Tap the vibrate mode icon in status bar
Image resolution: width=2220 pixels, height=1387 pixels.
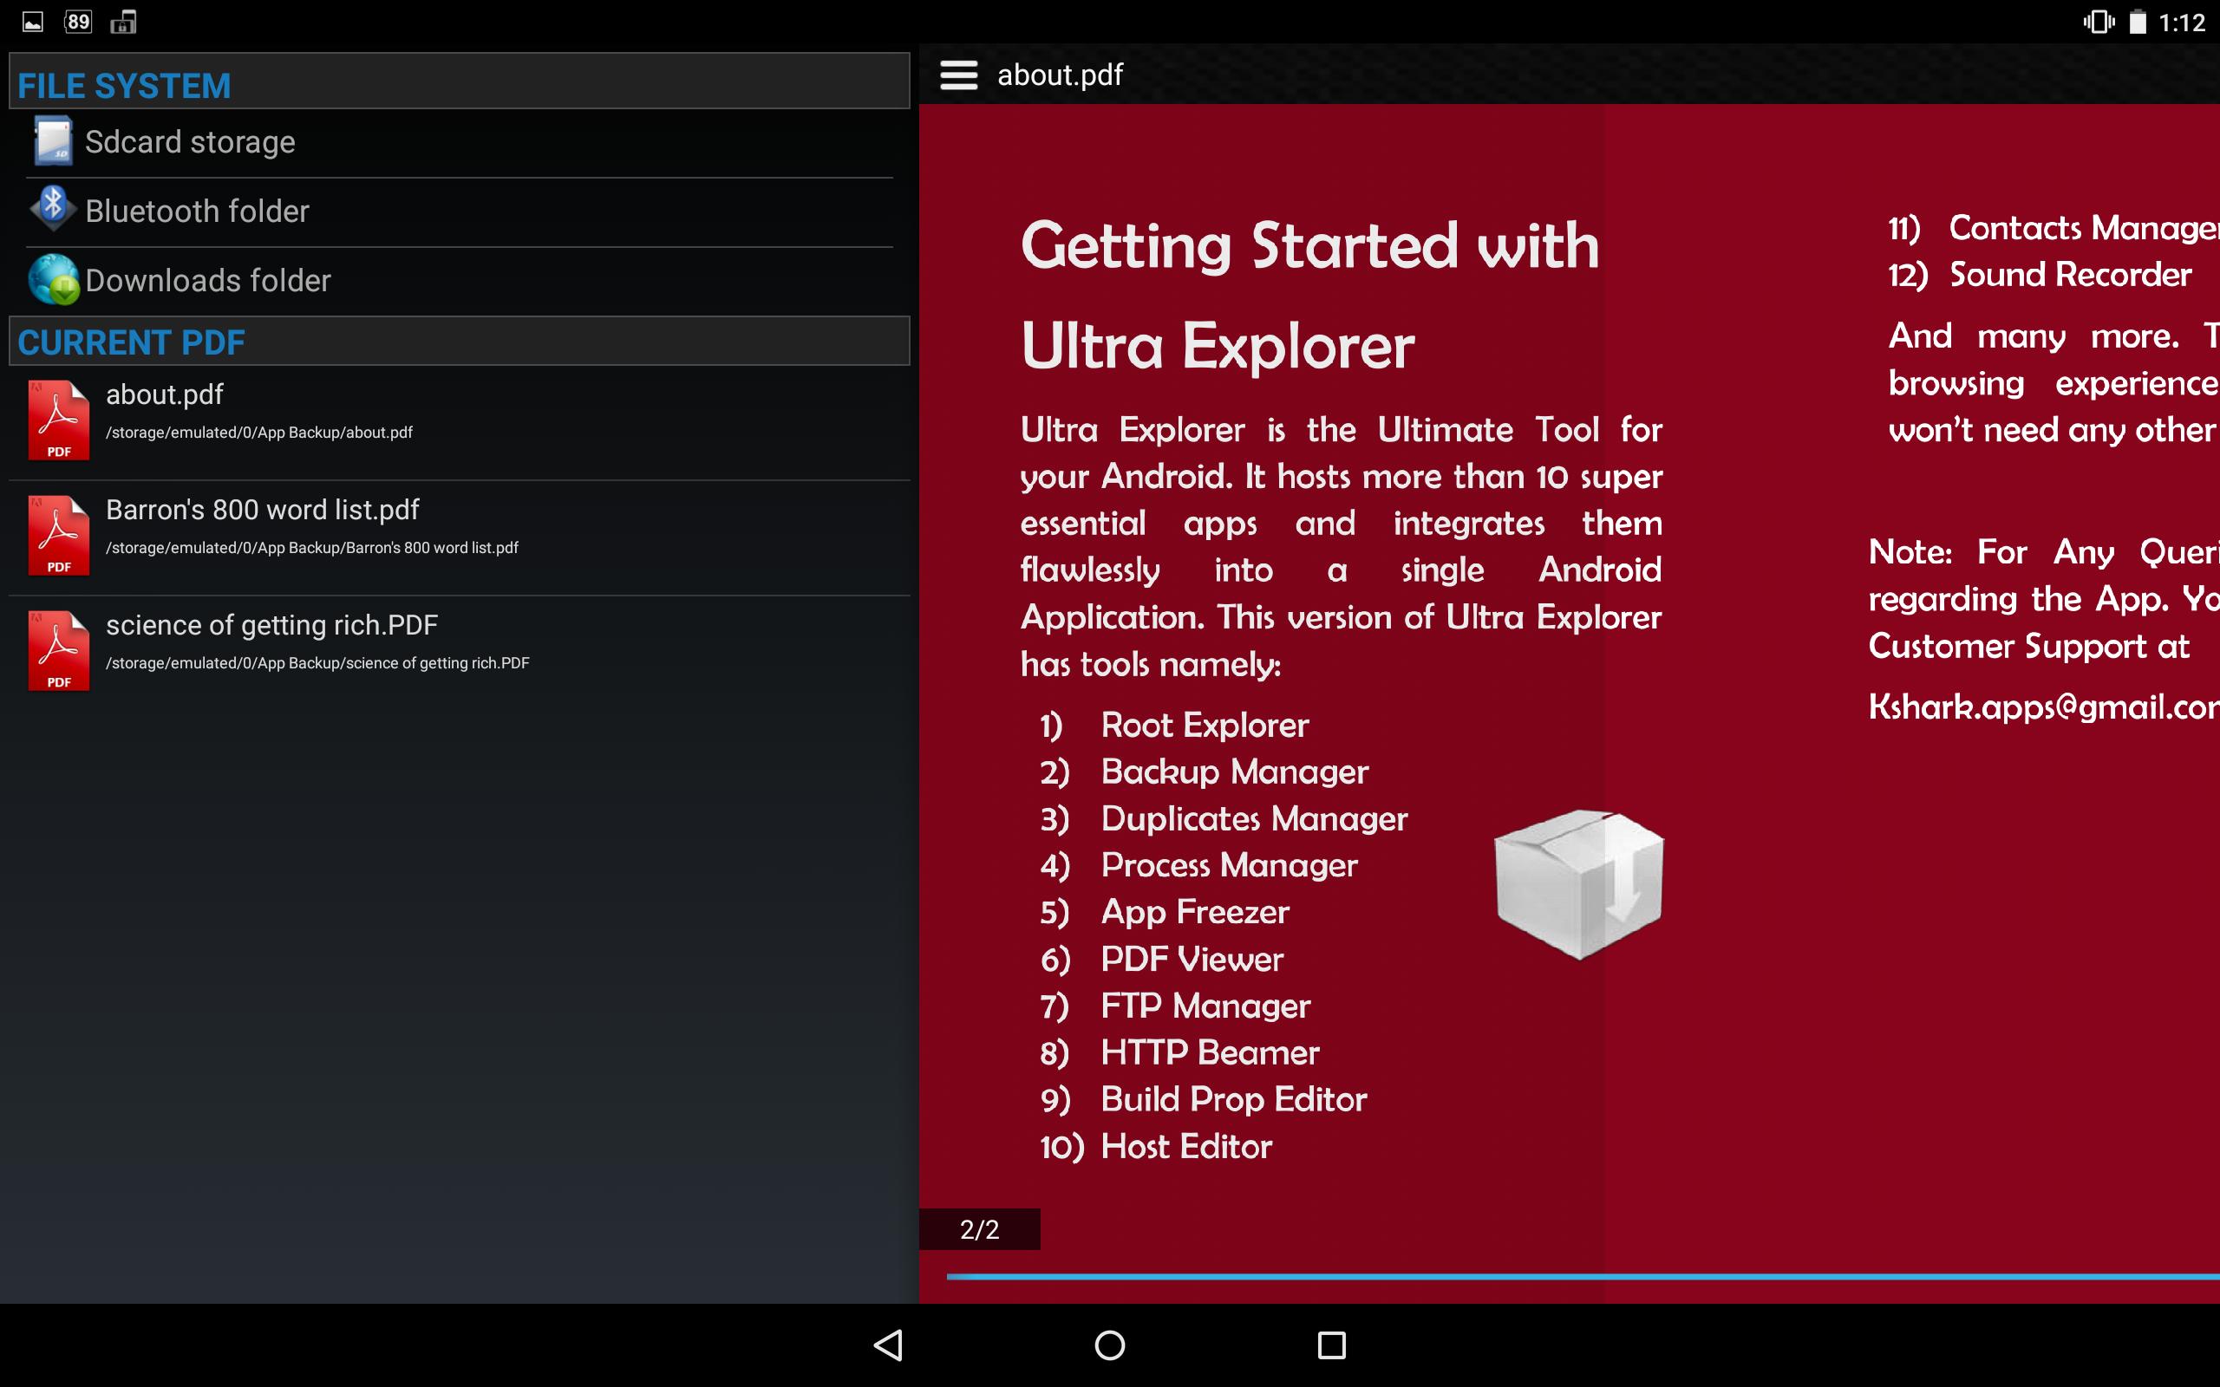pyautogui.click(x=2098, y=22)
